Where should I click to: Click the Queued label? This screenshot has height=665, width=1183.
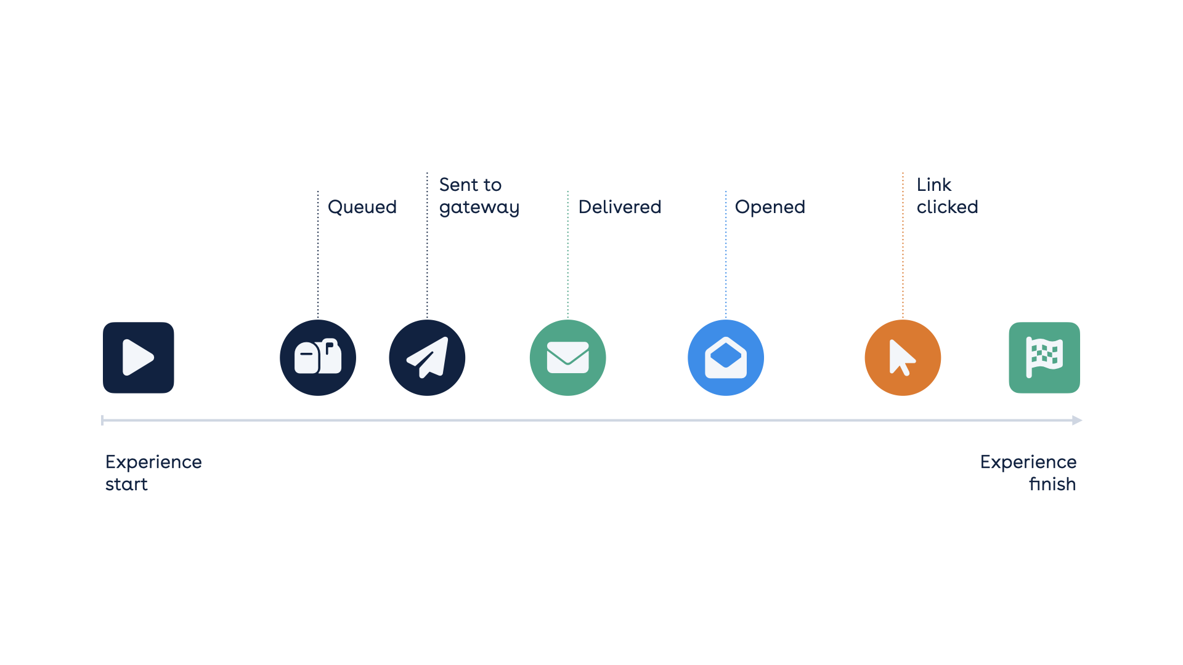(362, 207)
